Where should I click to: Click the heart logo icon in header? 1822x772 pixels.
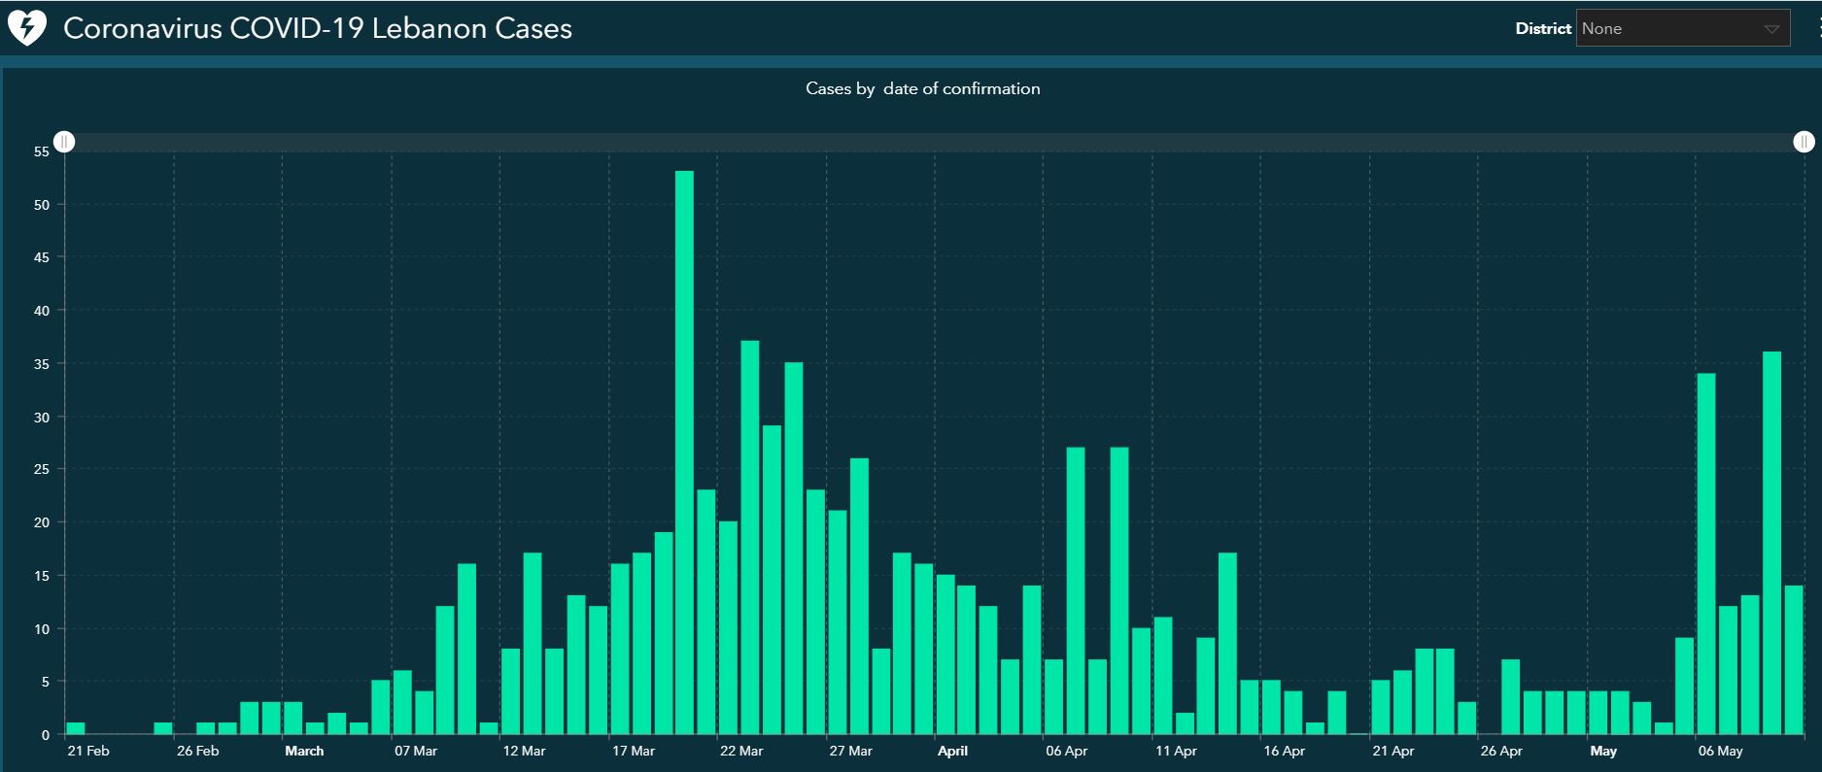pyautogui.click(x=26, y=28)
